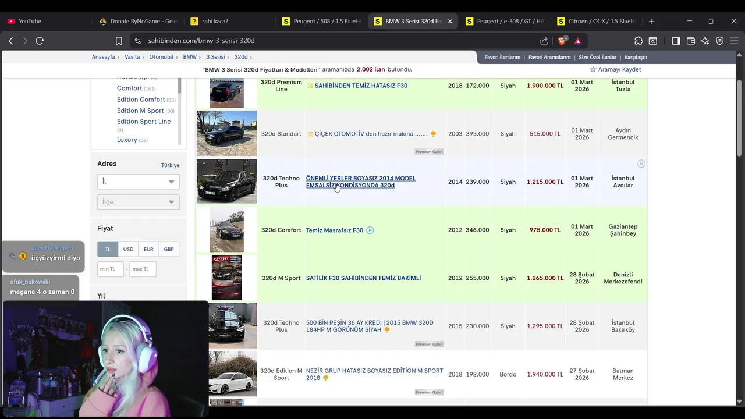Screen dimensions: 745x419
Task: Open SAHİBİNDEN TEMİZ HATASIZ F30 listing
Action: pyautogui.click(x=361, y=86)
